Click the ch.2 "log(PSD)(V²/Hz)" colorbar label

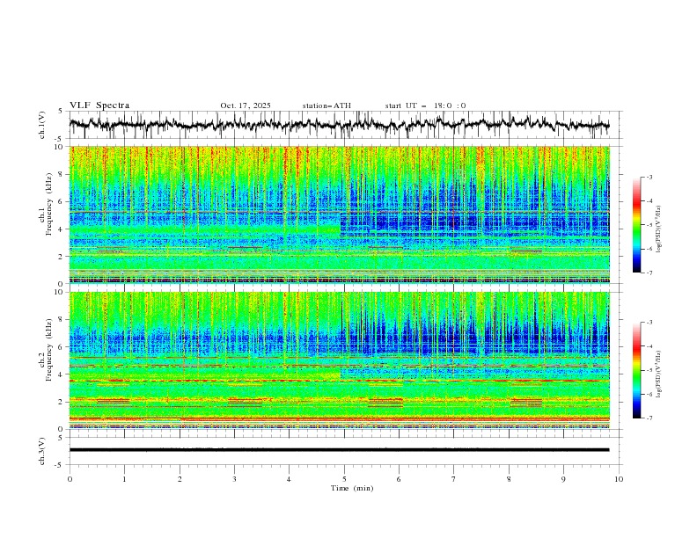point(659,374)
